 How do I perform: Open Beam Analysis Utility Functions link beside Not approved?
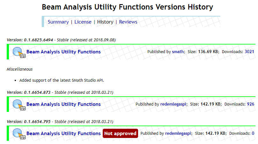click(x=63, y=134)
